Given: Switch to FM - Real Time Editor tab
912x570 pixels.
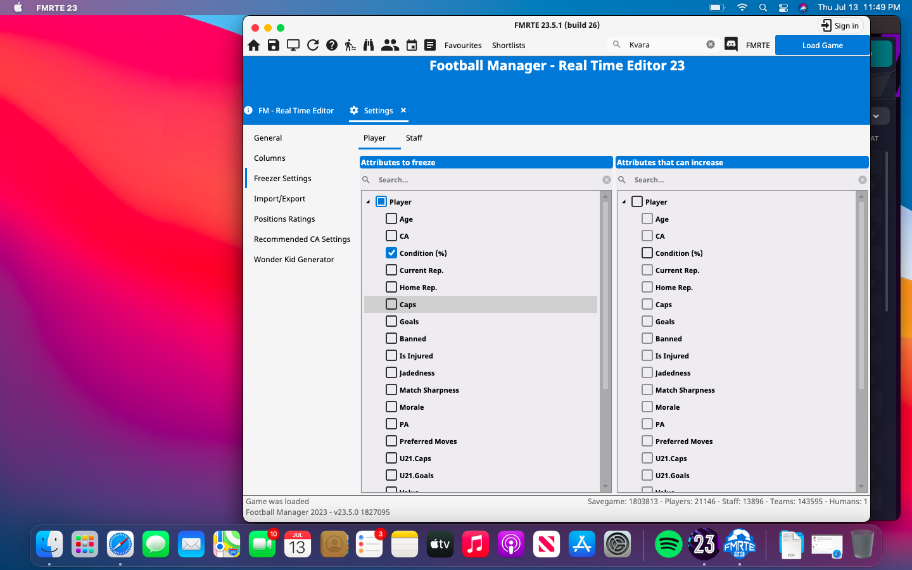Looking at the screenshot, I should [x=296, y=111].
